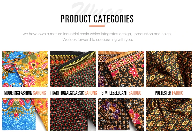The height and width of the screenshot is (137, 194).
Task: Click the orange word SARONG under first image
Action: tap(40, 93)
